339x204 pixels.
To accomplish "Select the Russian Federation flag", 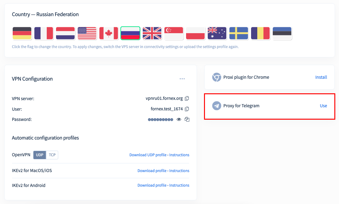I will 130,33.
